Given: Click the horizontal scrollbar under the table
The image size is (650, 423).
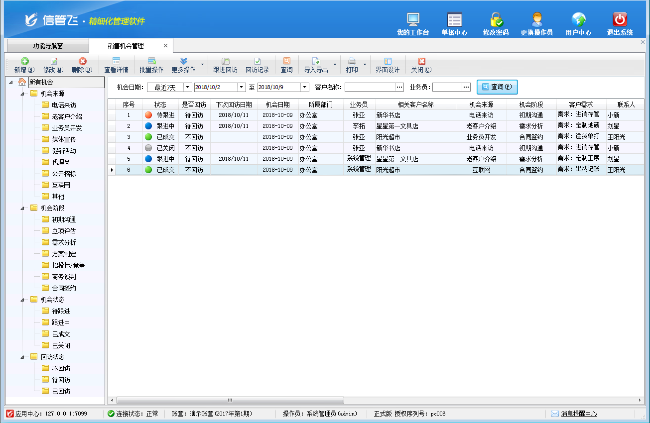Looking at the screenshot, I should (230, 400).
